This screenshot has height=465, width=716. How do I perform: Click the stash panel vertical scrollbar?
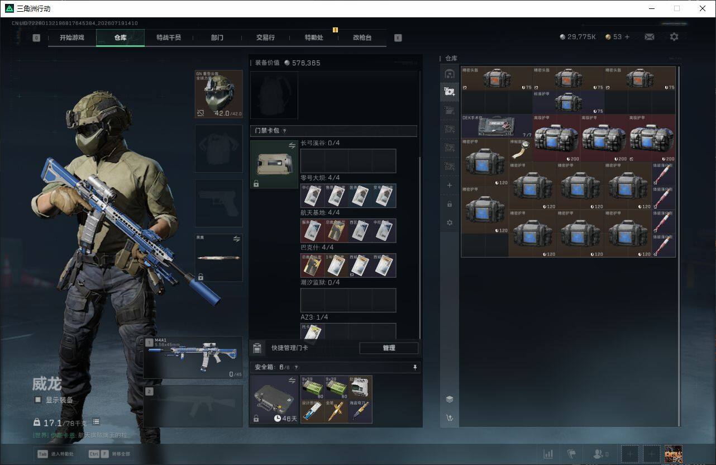coord(679,246)
